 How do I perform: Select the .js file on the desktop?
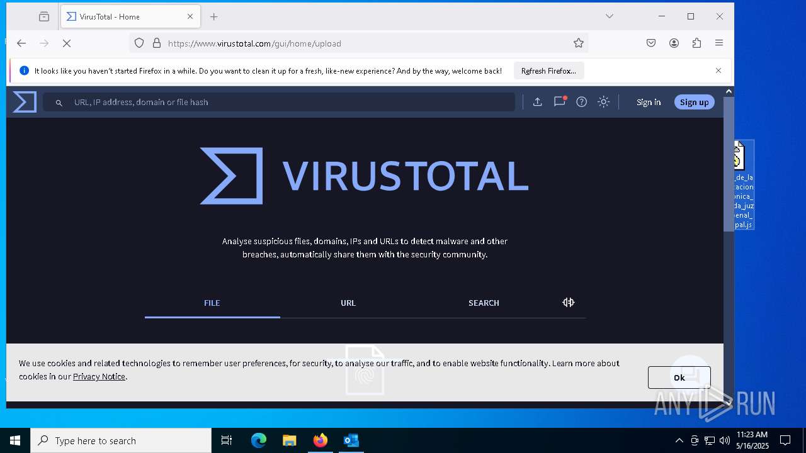(x=743, y=184)
